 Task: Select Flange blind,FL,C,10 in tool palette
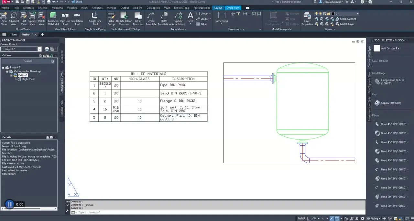click(x=389, y=82)
